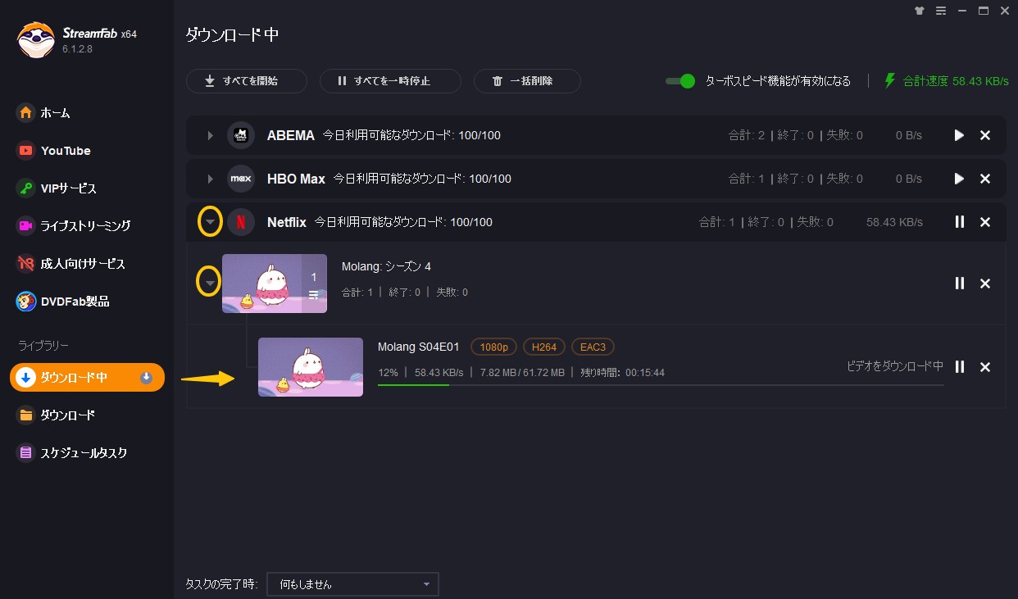Pause the Molang S04E01 download
Image resolution: width=1018 pixels, height=599 pixels.
tap(959, 367)
